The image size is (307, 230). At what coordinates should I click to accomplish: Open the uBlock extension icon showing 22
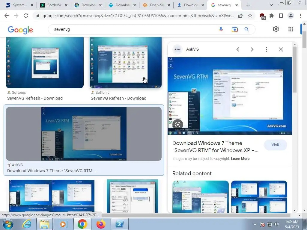tap(263, 16)
